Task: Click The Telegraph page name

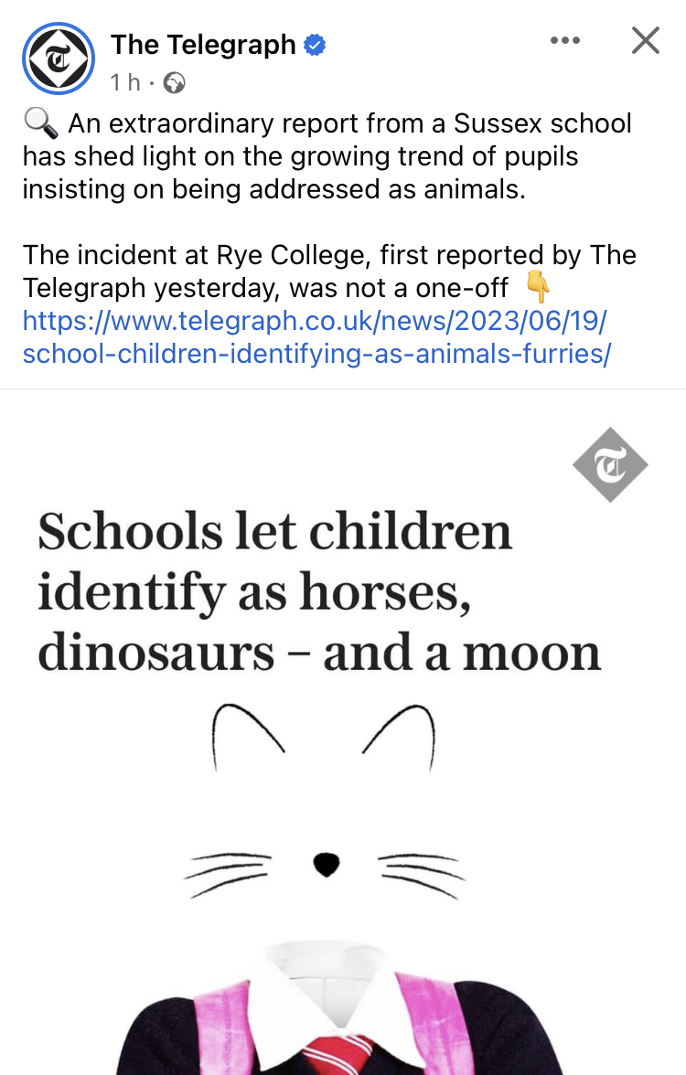Action: pos(203,44)
